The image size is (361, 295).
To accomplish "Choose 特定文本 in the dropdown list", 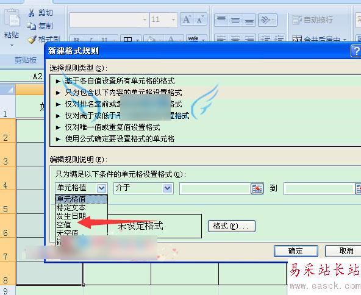I will pyautogui.click(x=81, y=208).
